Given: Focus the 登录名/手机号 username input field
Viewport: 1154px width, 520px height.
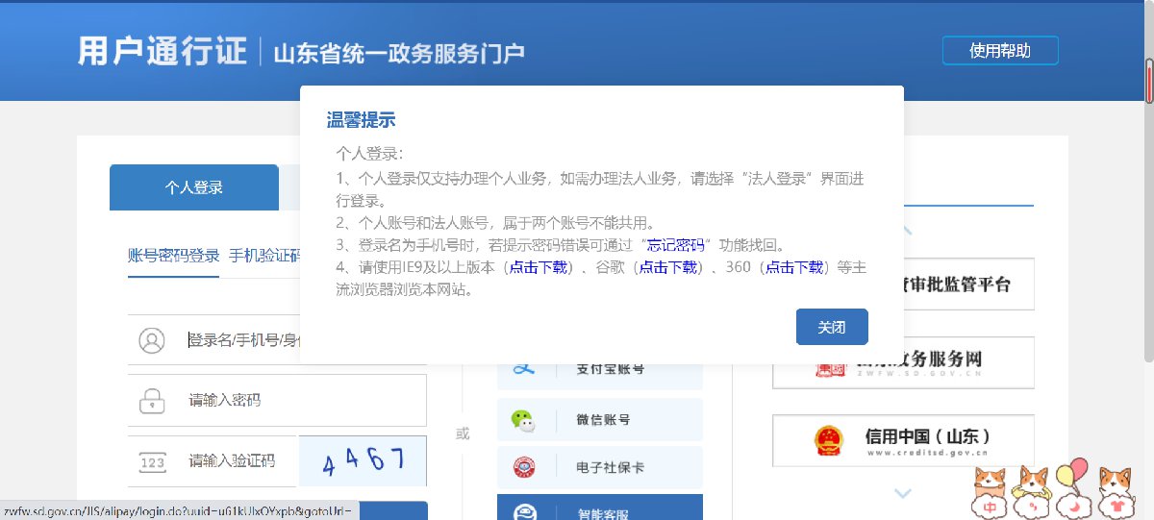Looking at the screenshot, I should [276, 339].
